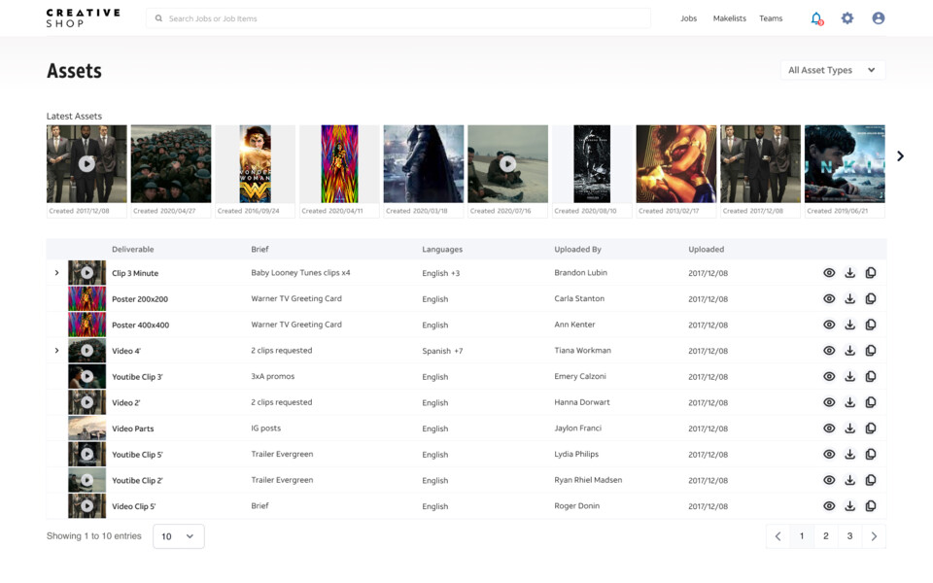Click the Creative Shop logo
The height and width of the screenshot is (583, 933).
click(84, 17)
